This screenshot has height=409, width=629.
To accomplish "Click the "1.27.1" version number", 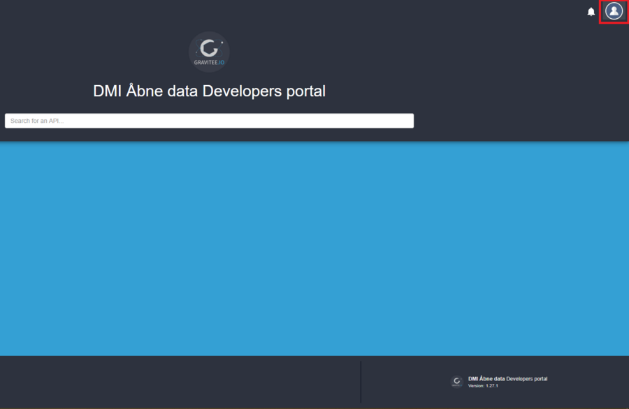I will [x=491, y=386].
